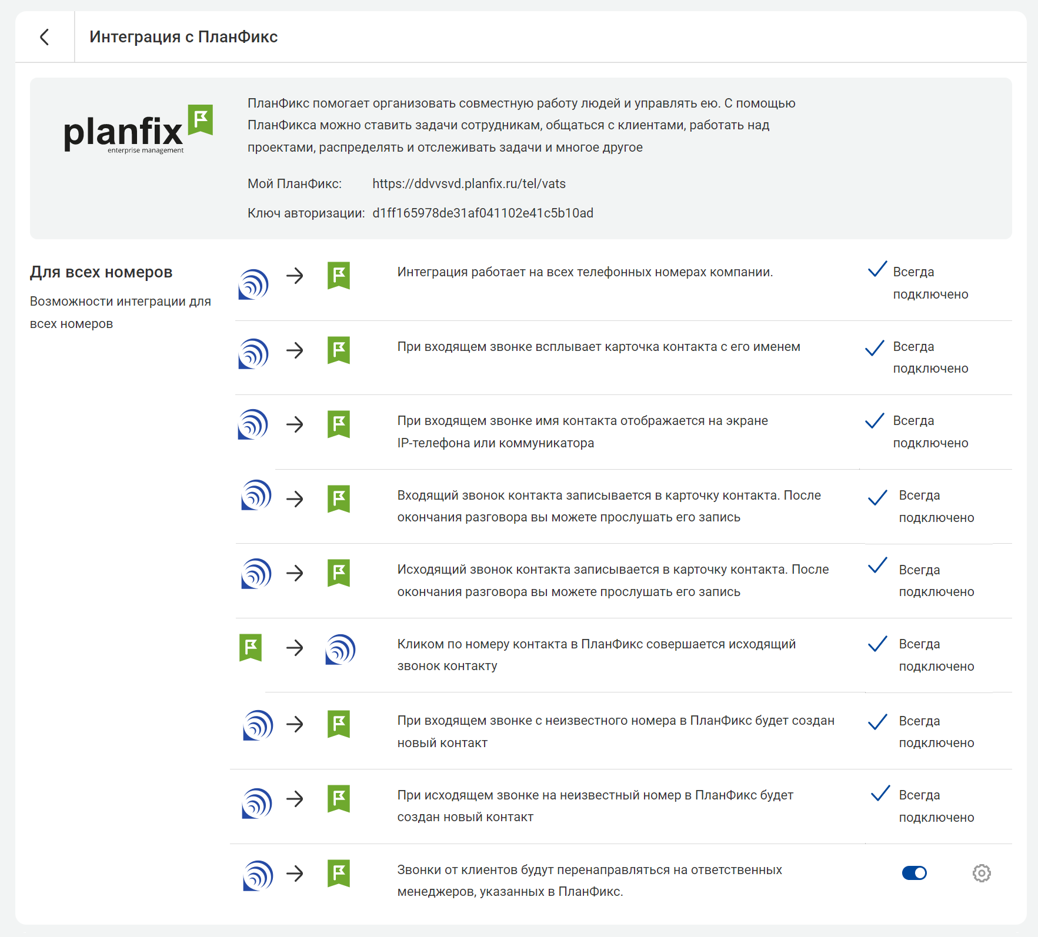Click PlanFix flag in 'Исходящий звонок контакта' row

coord(339,573)
